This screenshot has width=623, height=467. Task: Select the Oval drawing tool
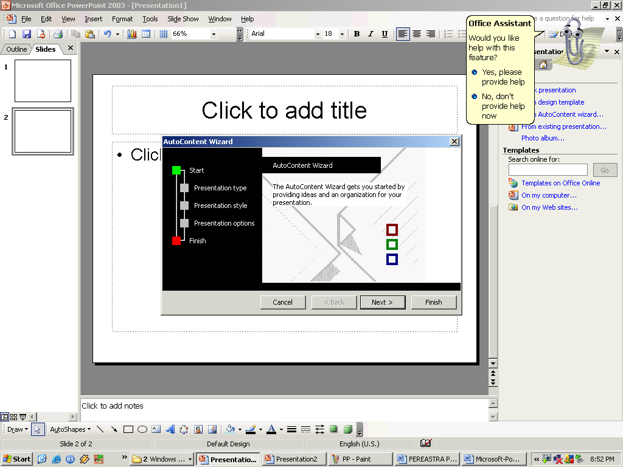[142, 429]
